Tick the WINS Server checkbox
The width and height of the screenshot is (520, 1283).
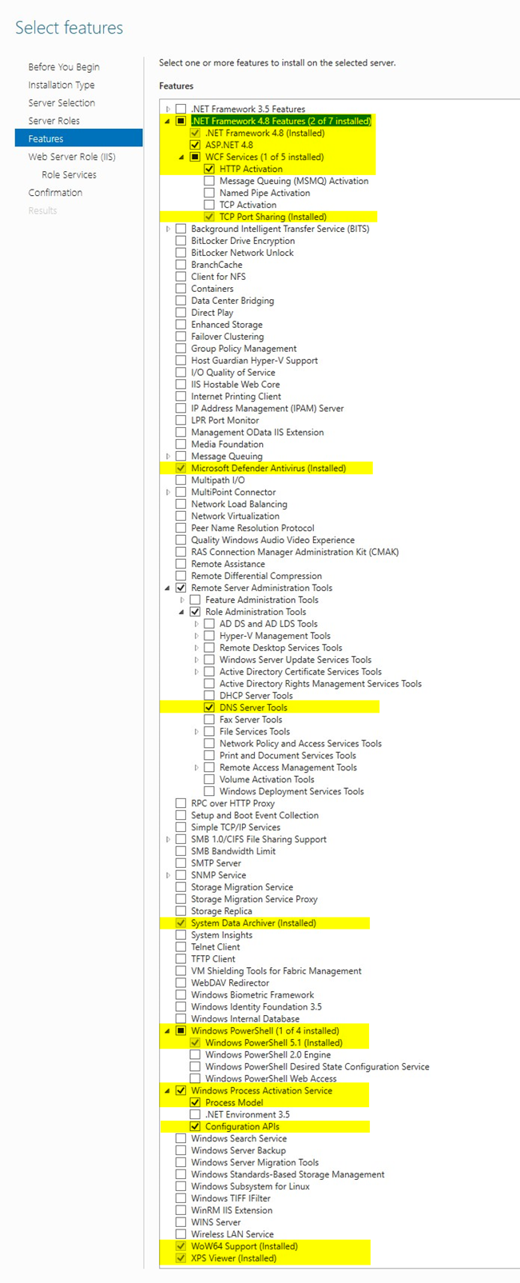pyautogui.click(x=181, y=1222)
